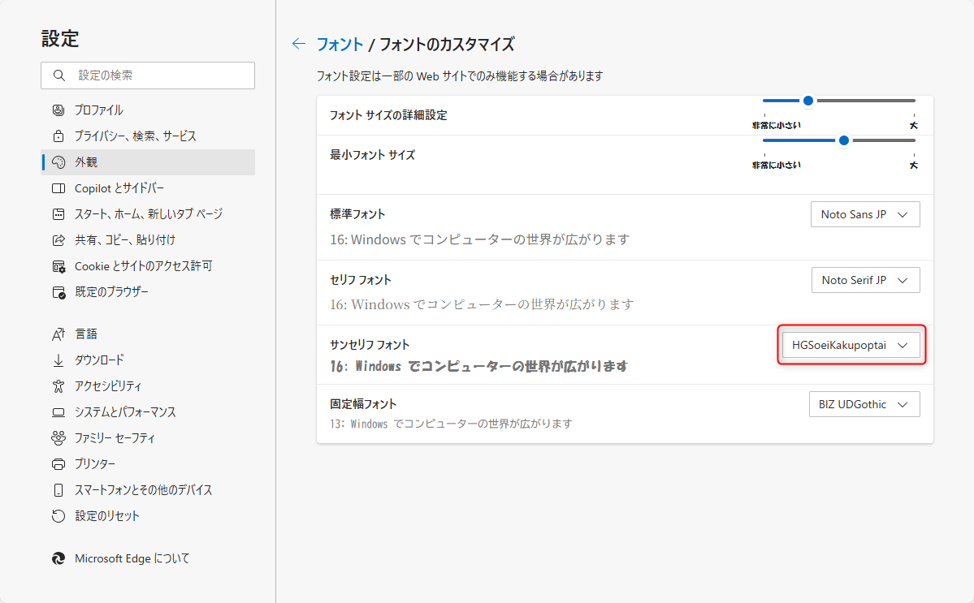Click the family icon for ファミリー セーフティ

click(58, 438)
